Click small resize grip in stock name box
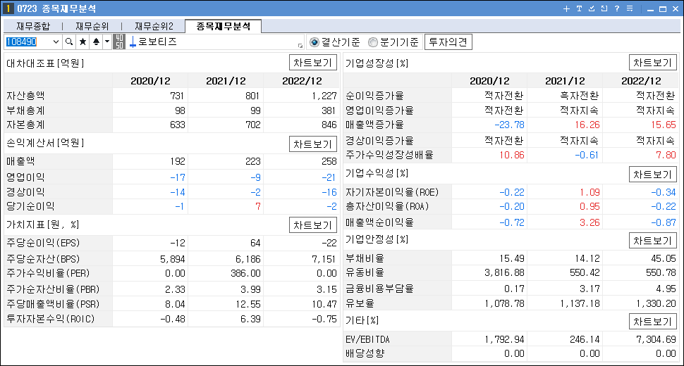 (300, 45)
